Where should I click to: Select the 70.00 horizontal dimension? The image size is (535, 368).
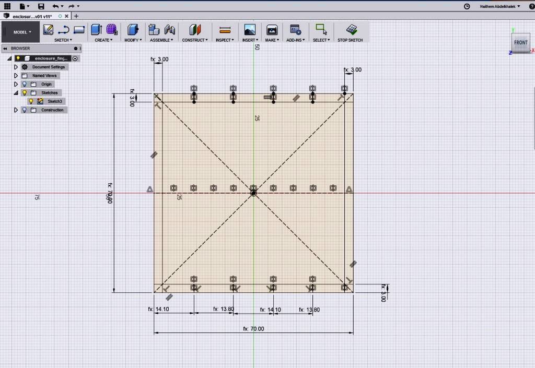253,329
